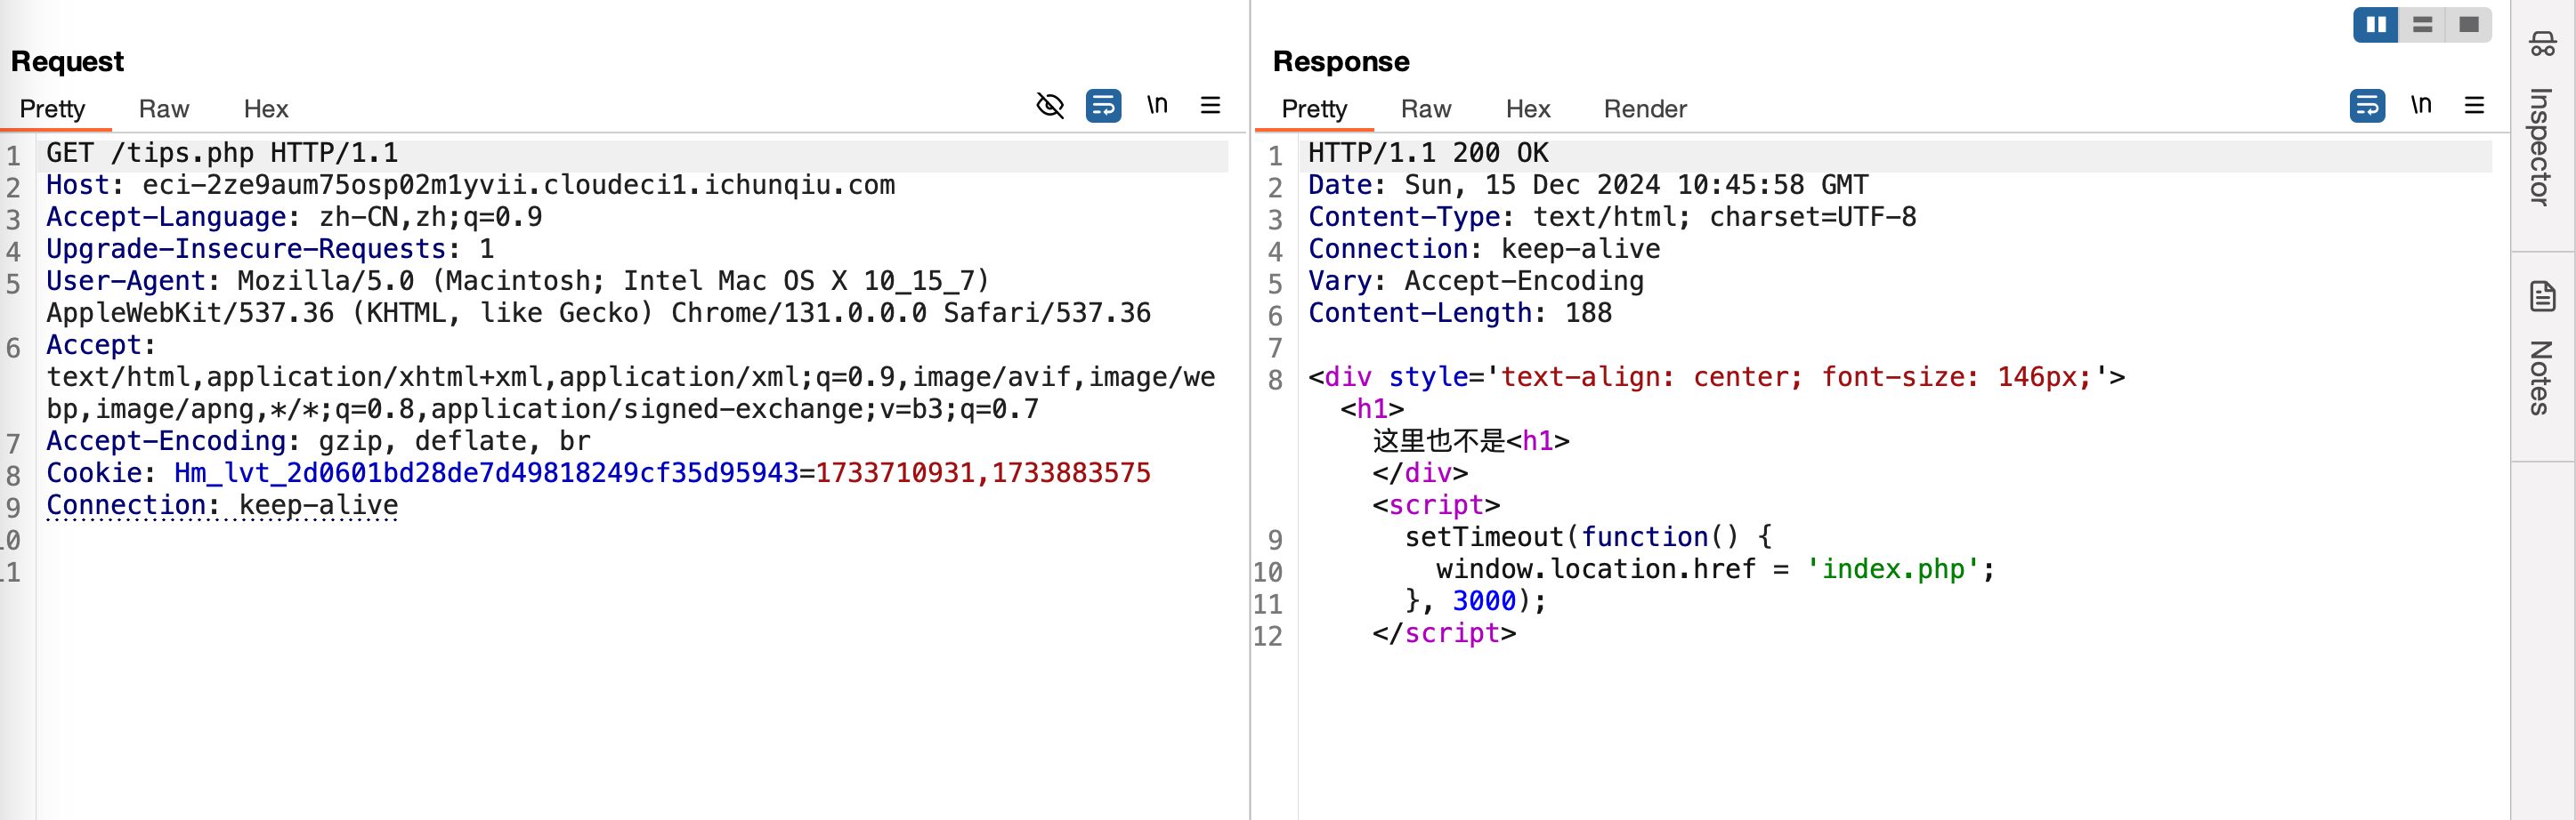Click the Content-Length: 188 header line
This screenshot has height=820, width=2576.
[1460, 313]
